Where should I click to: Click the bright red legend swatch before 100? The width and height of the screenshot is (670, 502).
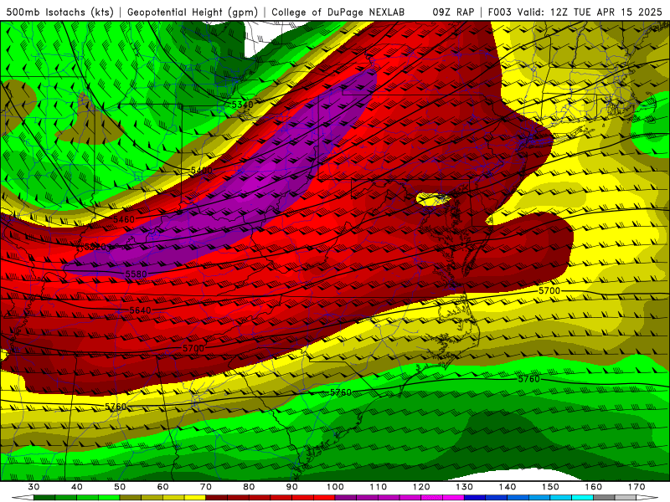[x=324, y=498]
